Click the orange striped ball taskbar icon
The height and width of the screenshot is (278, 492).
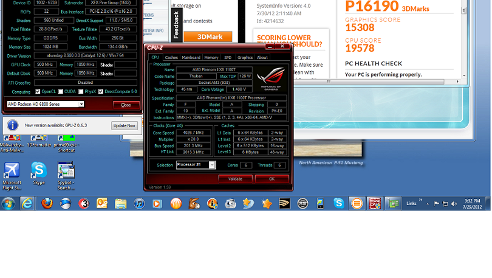click(x=176, y=204)
